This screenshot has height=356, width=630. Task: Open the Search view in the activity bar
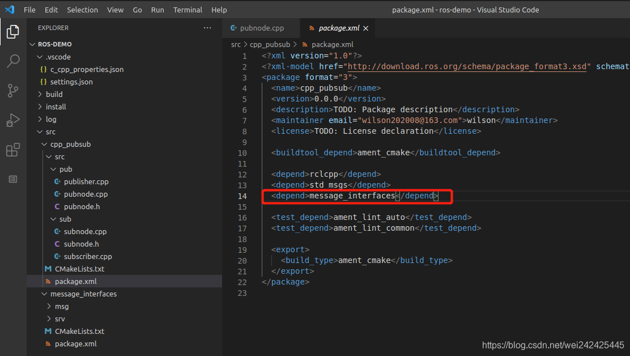click(x=13, y=61)
